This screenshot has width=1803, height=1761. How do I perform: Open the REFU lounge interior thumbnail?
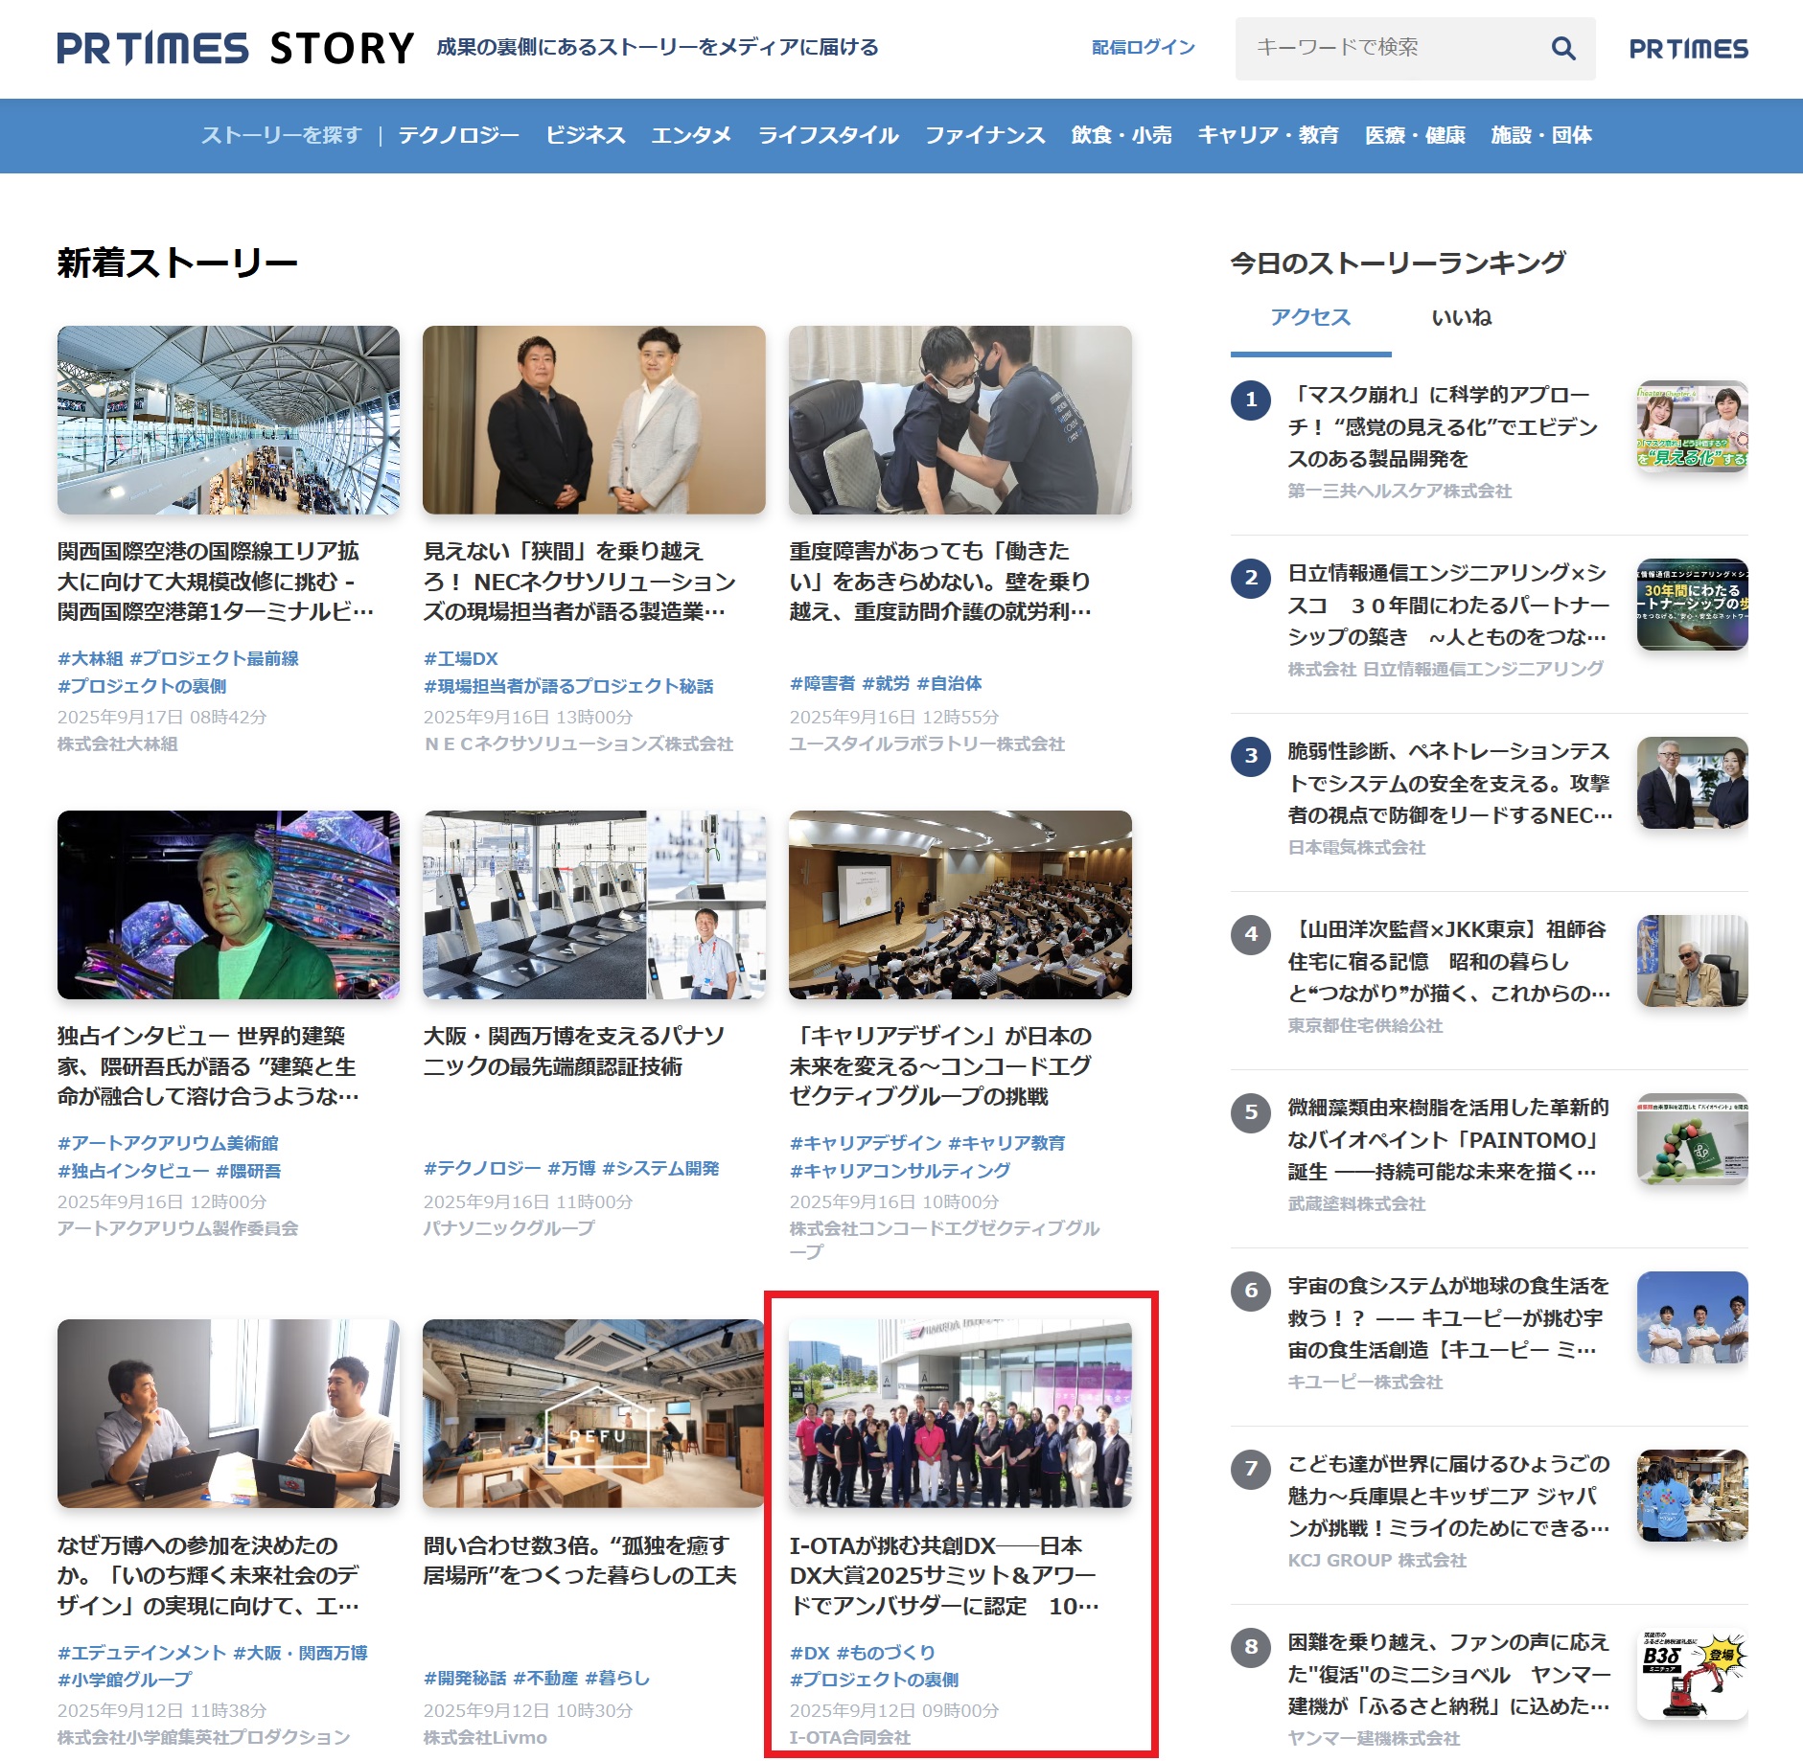coord(594,1413)
